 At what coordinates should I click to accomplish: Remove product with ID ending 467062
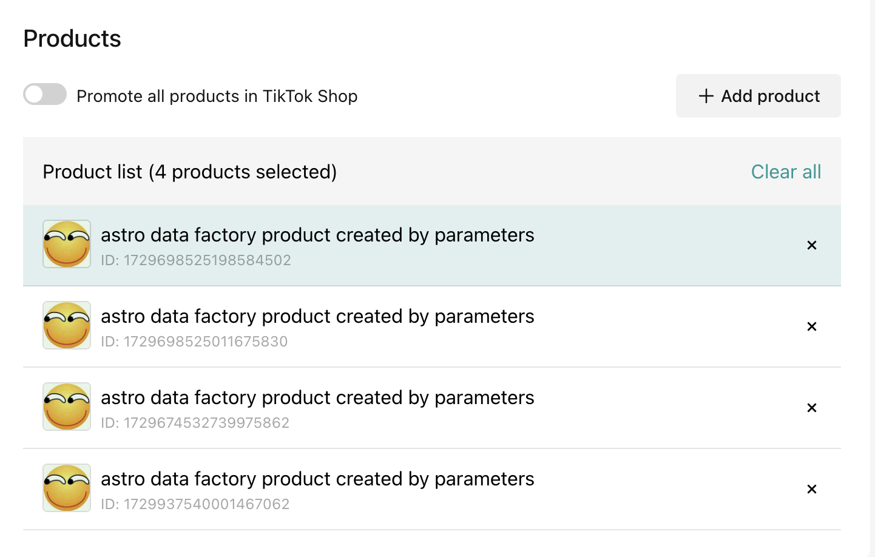click(x=812, y=489)
